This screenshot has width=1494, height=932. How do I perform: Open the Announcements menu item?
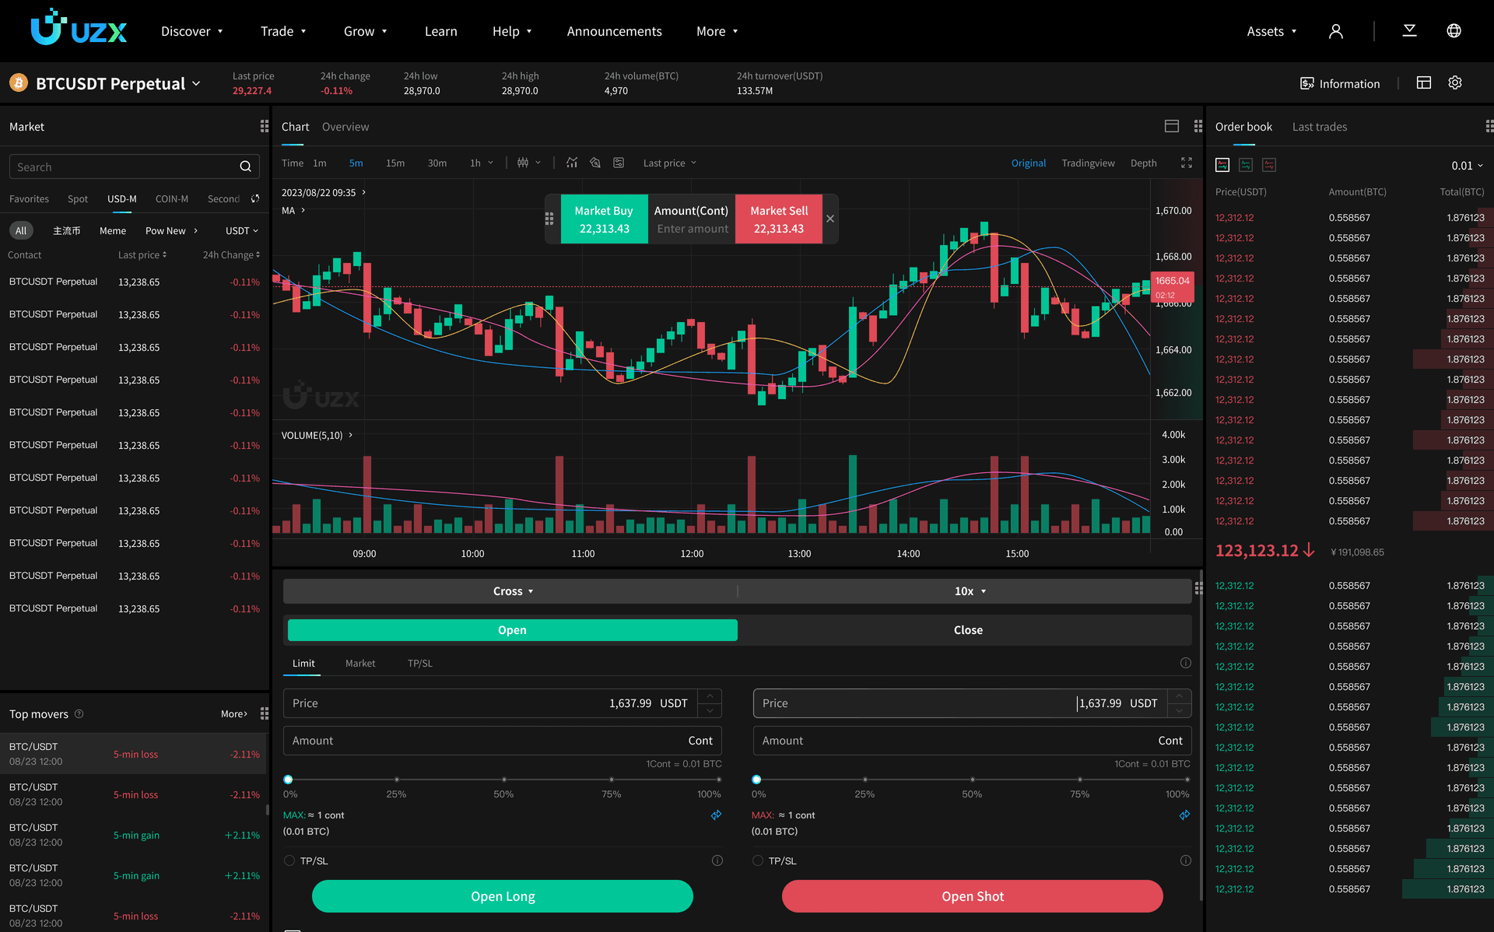point(614,31)
